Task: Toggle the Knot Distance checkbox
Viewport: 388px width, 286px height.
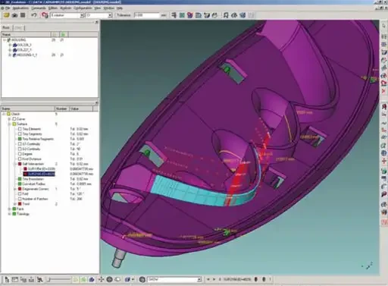Action: coord(20,159)
